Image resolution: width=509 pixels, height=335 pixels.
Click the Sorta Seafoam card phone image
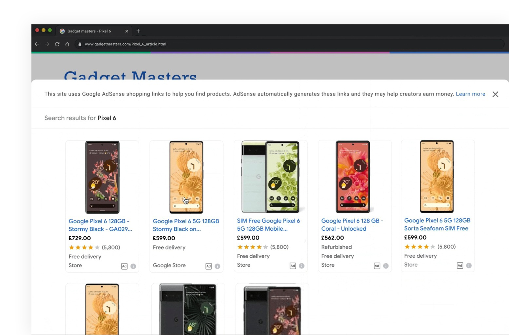437,177
